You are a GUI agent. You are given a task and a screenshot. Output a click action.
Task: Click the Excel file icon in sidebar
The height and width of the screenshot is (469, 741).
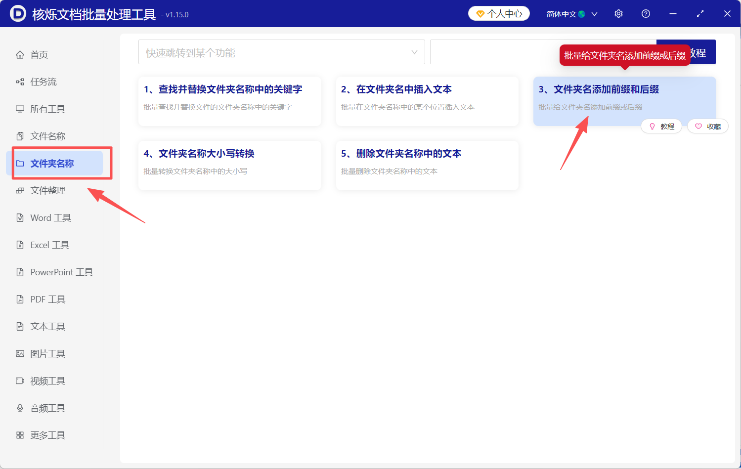[20, 245]
